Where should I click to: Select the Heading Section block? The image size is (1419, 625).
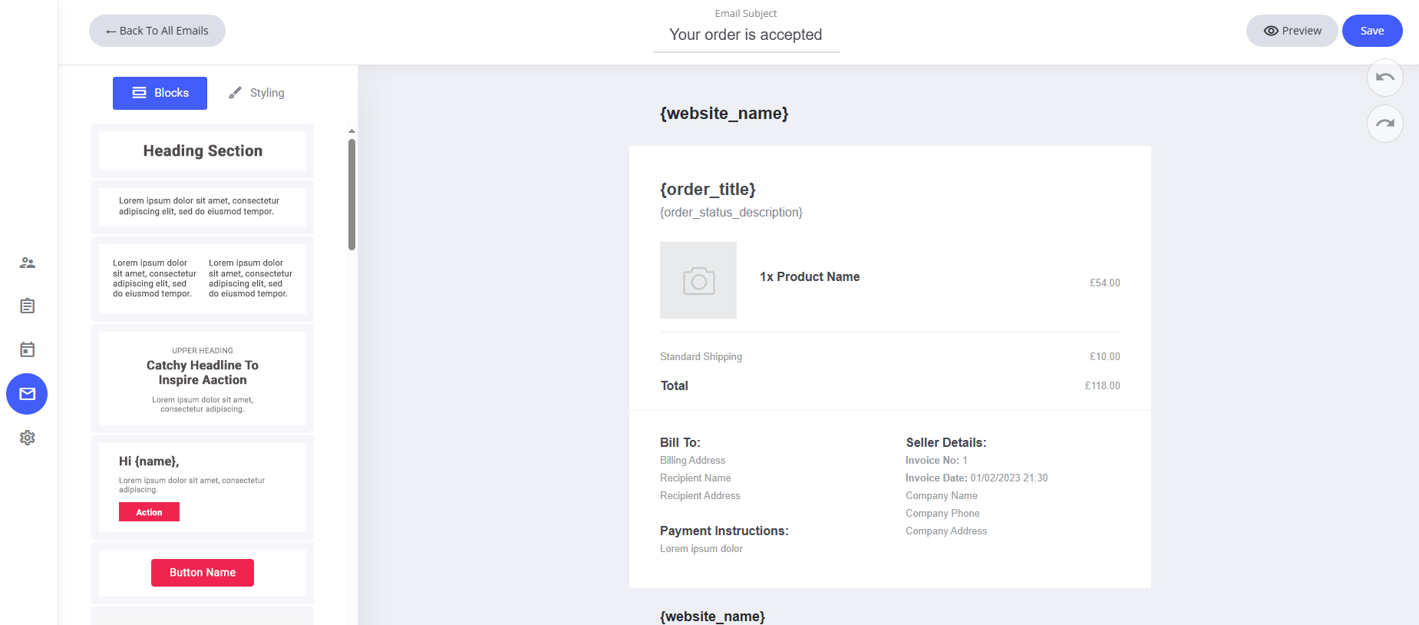coord(203,151)
